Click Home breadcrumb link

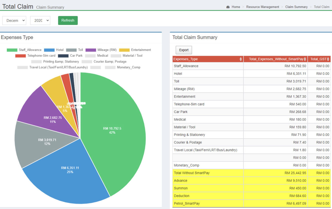(x=236, y=7)
